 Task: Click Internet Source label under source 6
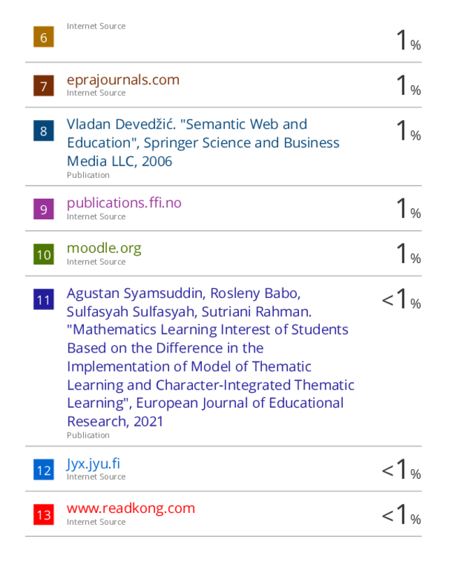pyautogui.click(x=96, y=27)
